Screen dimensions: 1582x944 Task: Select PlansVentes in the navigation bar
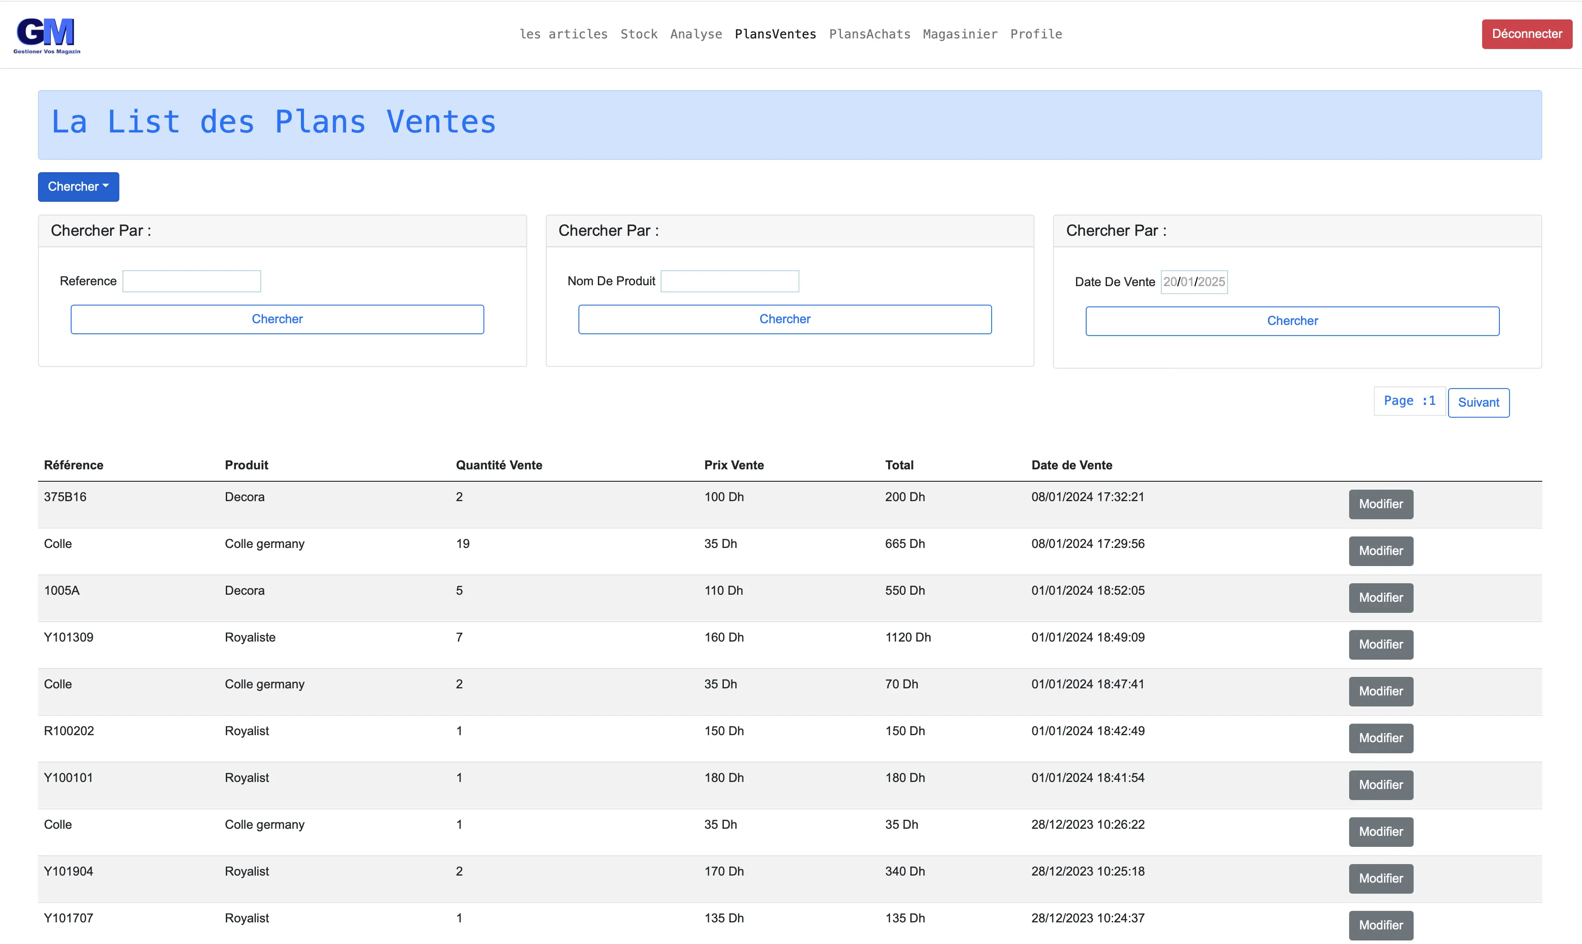[776, 34]
